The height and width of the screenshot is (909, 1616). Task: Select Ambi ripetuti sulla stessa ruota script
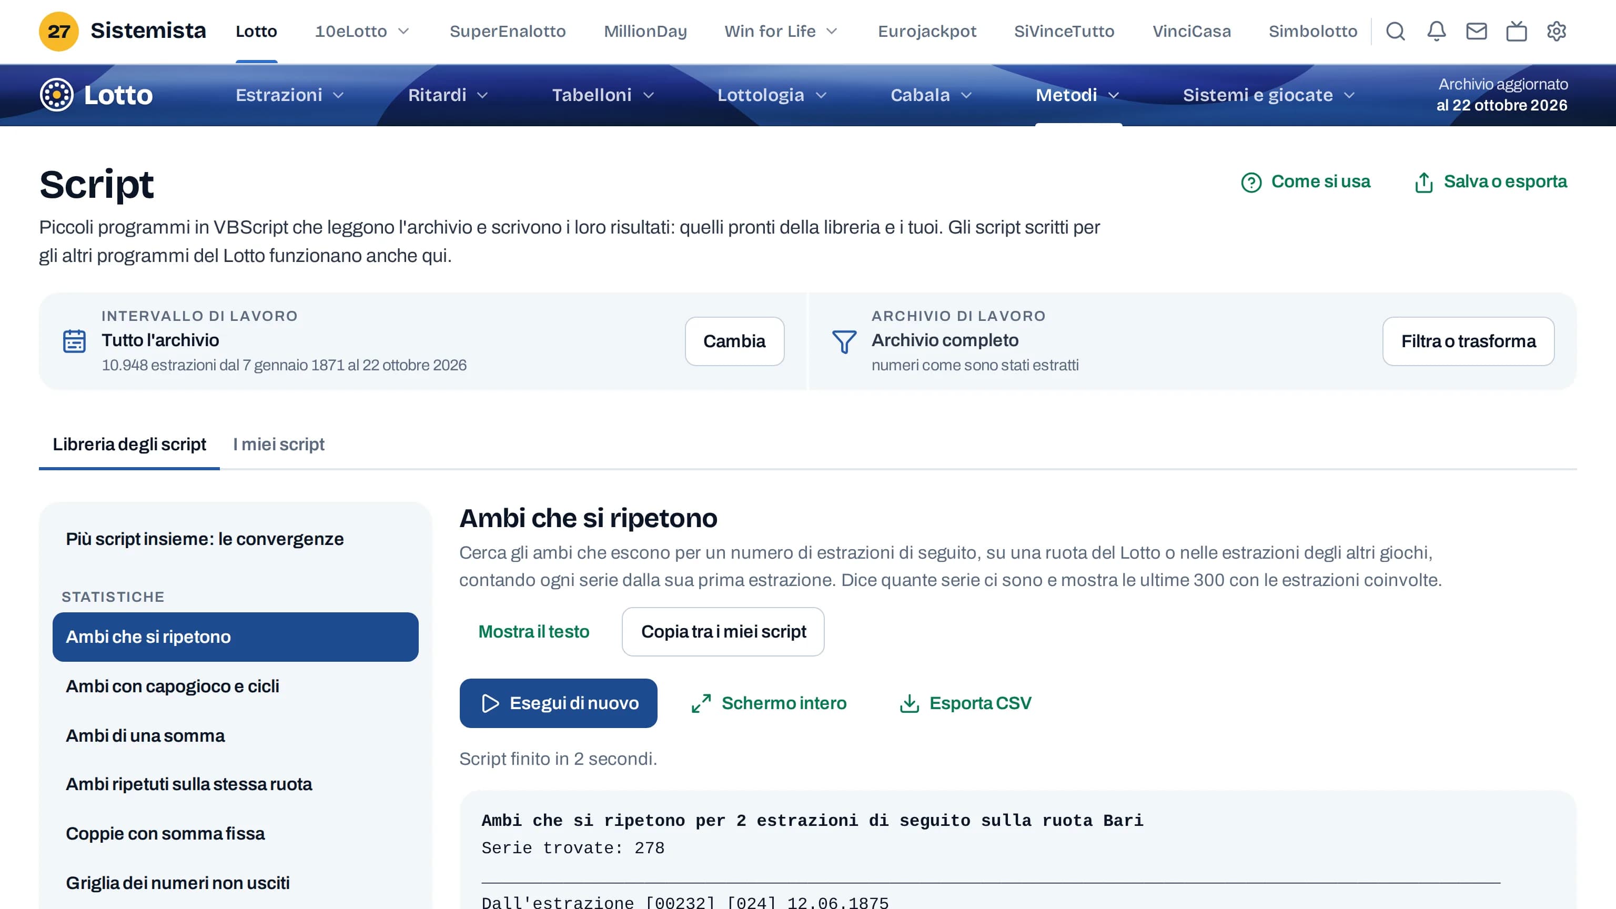pyautogui.click(x=235, y=784)
